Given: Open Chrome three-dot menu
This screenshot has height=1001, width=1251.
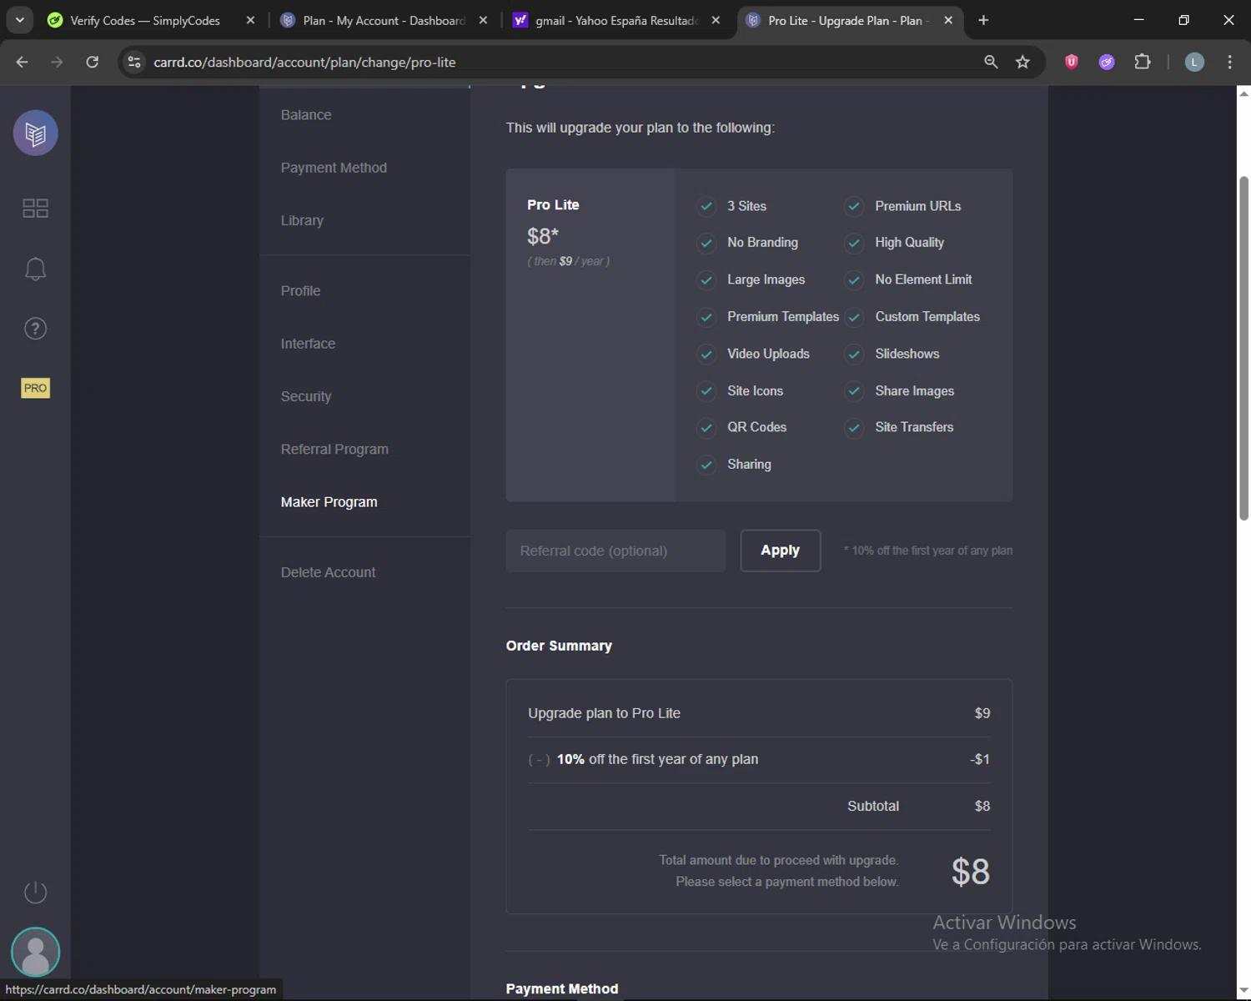Looking at the screenshot, I should tap(1229, 62).
